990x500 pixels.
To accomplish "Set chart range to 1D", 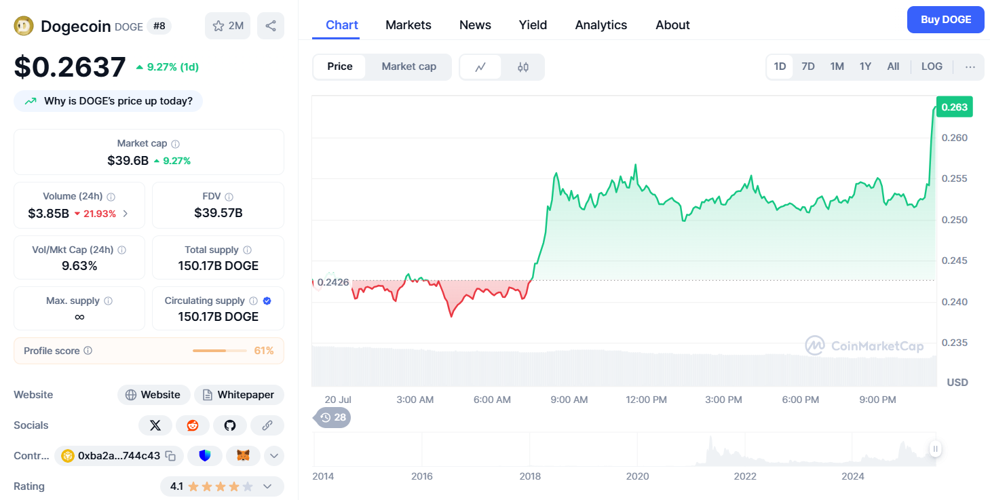I will pos(780,66).
